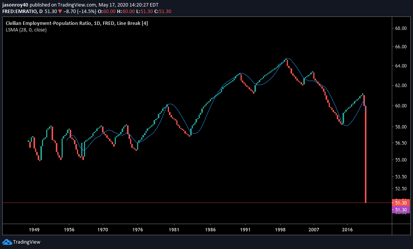The image size is (413, 249).
Task: Click the 1981 time axis label
Action: click(174, 230)
